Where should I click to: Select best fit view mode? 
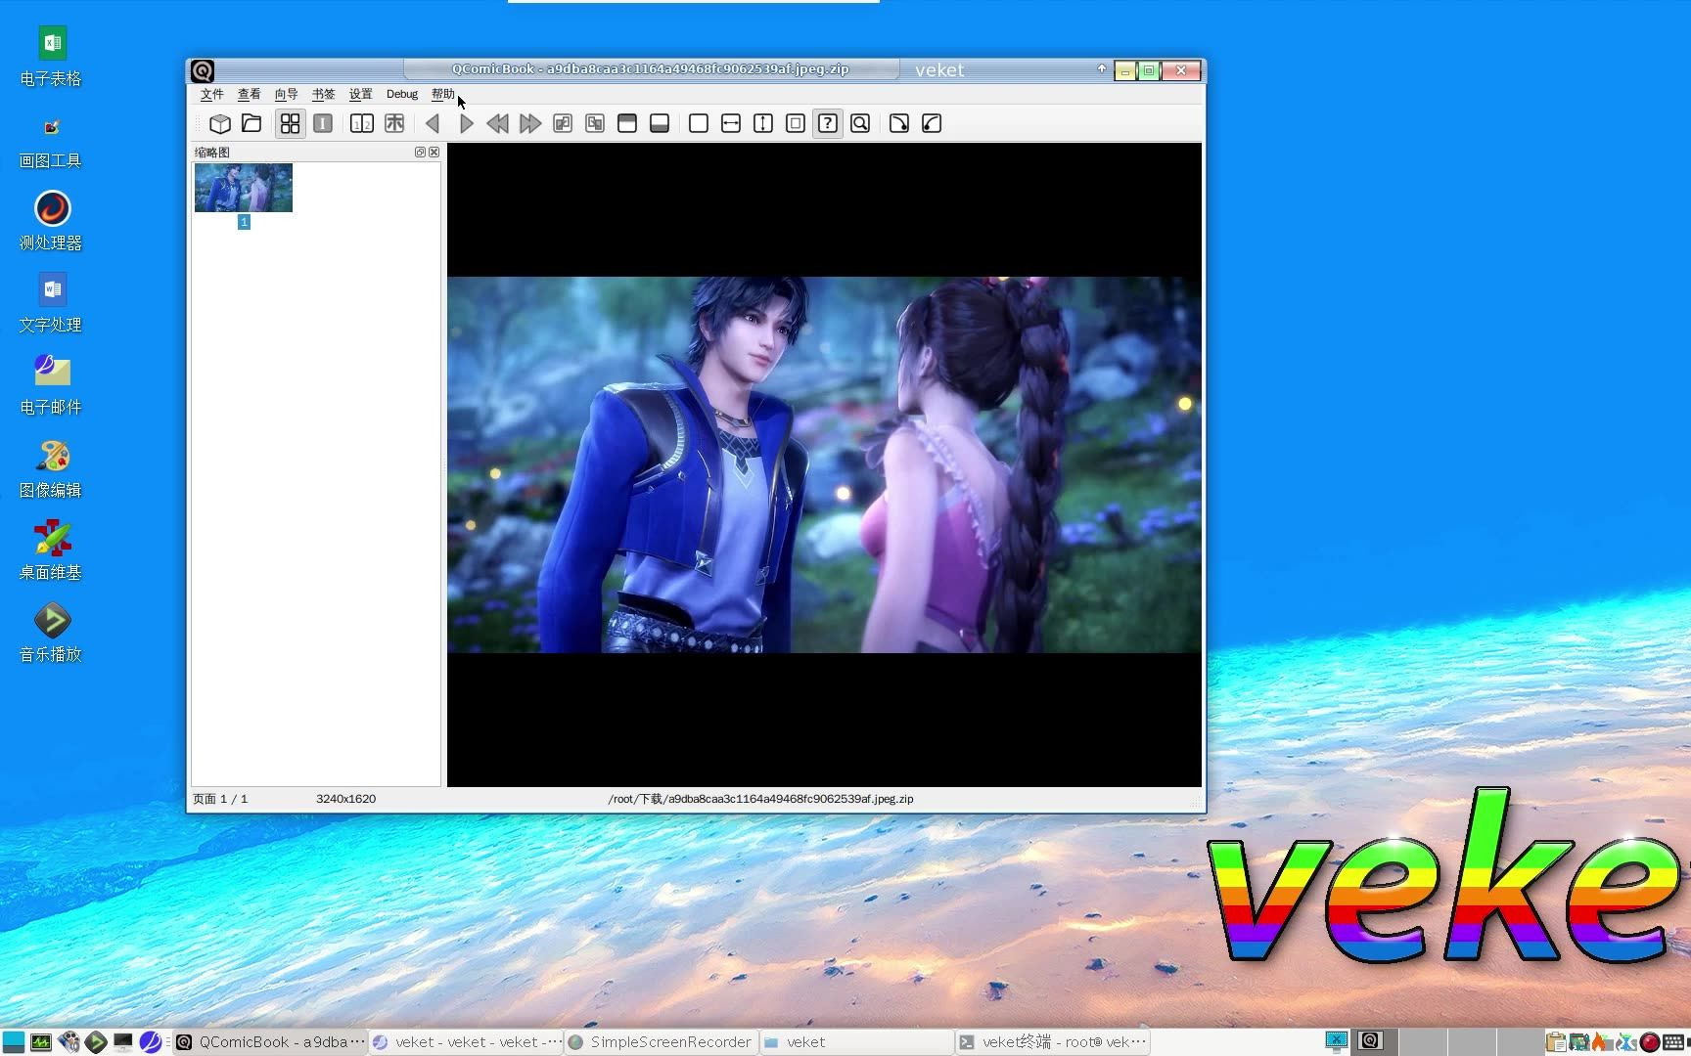pyautogui.click(x=828, y=123)
